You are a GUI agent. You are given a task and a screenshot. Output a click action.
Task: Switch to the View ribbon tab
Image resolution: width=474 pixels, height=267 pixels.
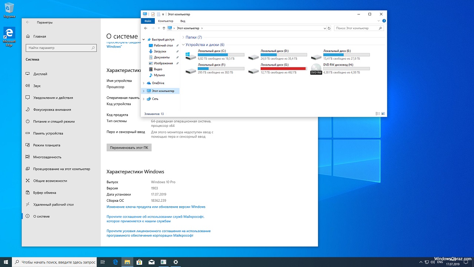click(183, 21)
